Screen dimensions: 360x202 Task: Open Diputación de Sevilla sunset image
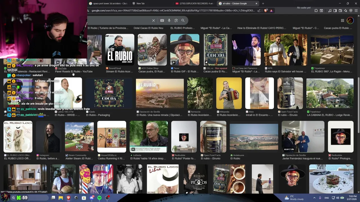point(160,93)
